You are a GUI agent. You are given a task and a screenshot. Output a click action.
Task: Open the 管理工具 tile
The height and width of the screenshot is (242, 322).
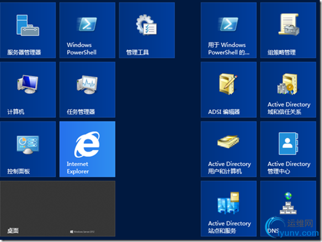(147, 30)
